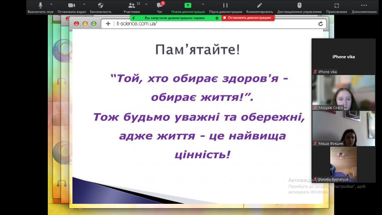Expand the arrow next to Participants
This screenshot has width=382, height=215.
pyautogui.click(x=146, y=4)
